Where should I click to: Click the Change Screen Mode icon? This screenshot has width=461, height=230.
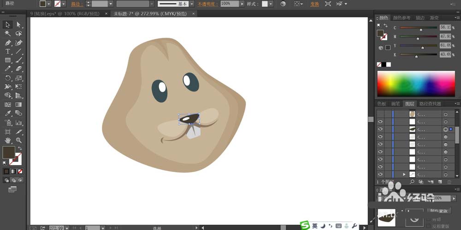[x=12, y=190]
